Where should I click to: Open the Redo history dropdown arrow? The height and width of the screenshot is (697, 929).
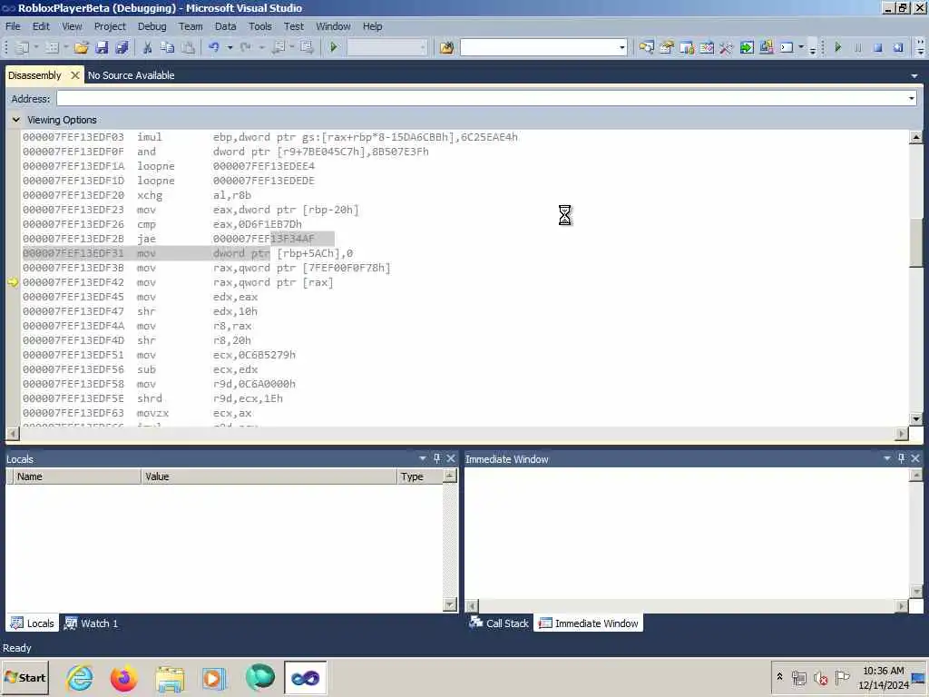coord(260,47)
